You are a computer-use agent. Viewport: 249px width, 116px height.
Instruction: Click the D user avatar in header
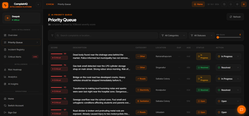(x=244, y=4)
